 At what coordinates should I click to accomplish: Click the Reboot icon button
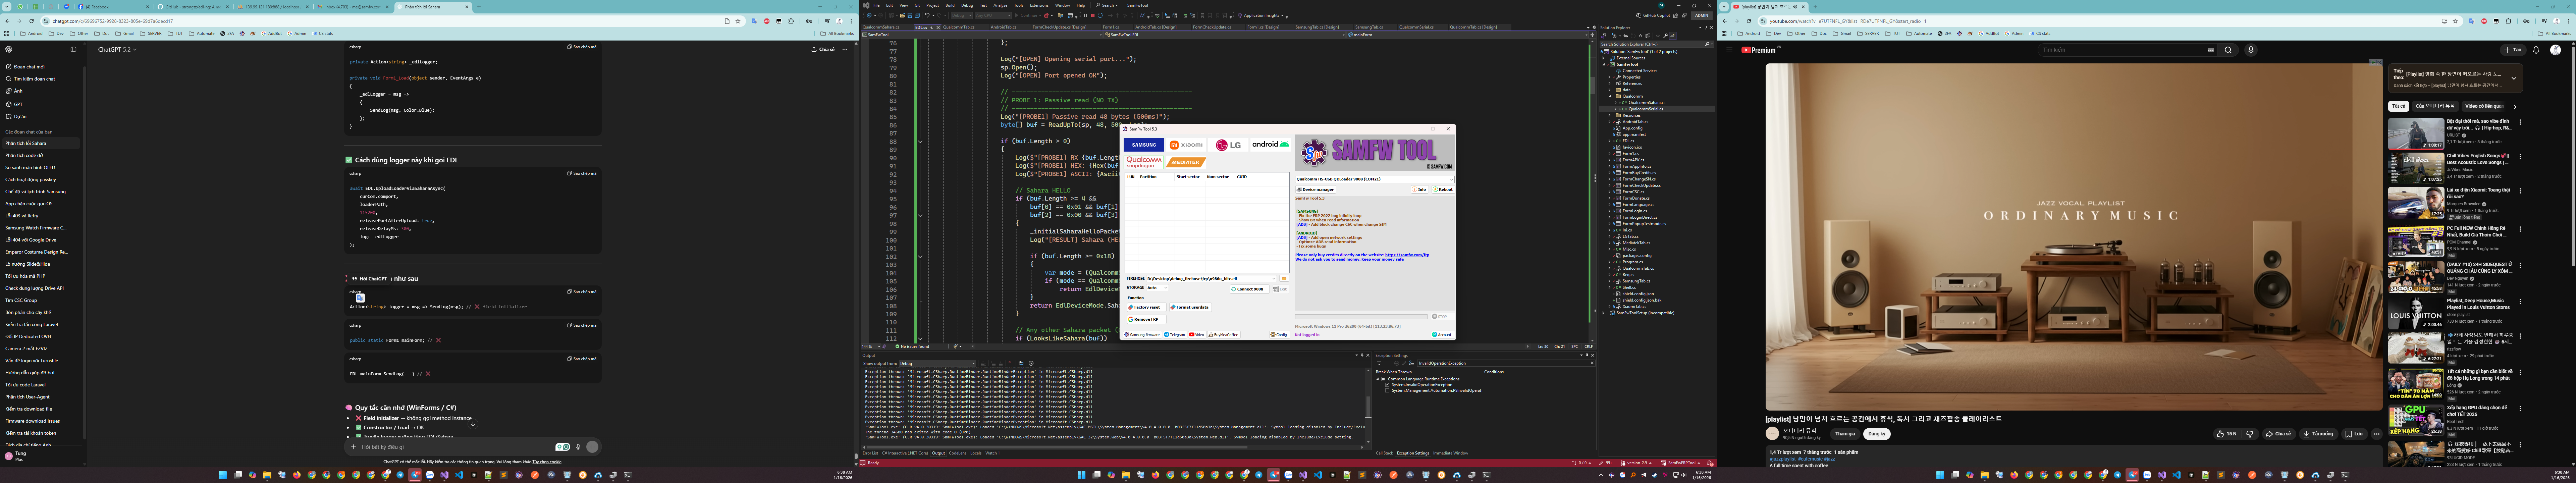tap(1443, 189)
